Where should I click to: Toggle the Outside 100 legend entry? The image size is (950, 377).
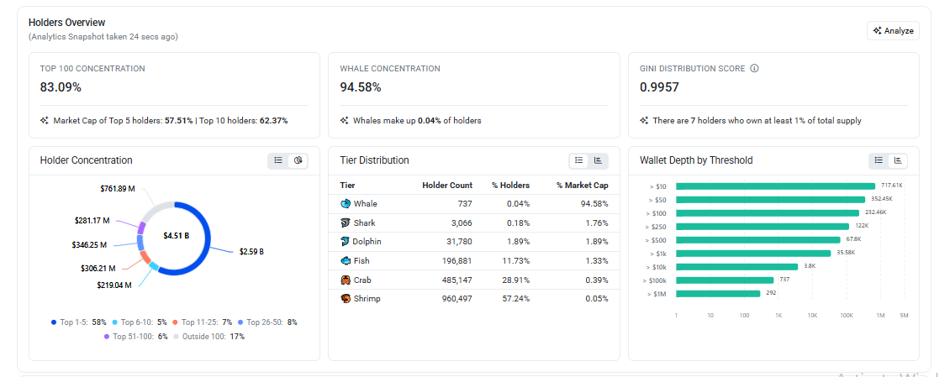point(209,337)
